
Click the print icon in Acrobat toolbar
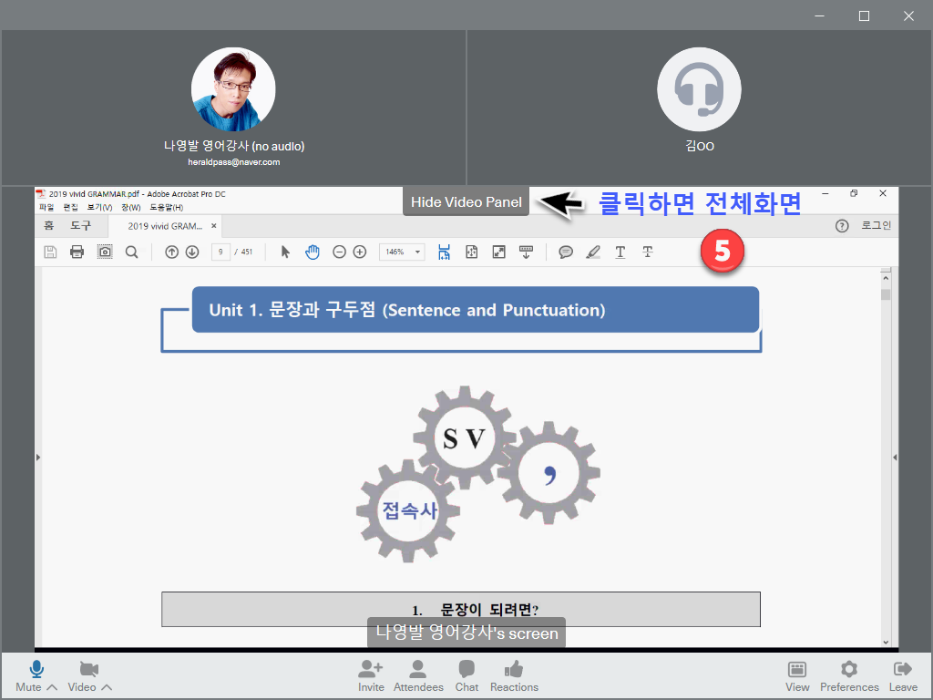[x=77, y=252]
